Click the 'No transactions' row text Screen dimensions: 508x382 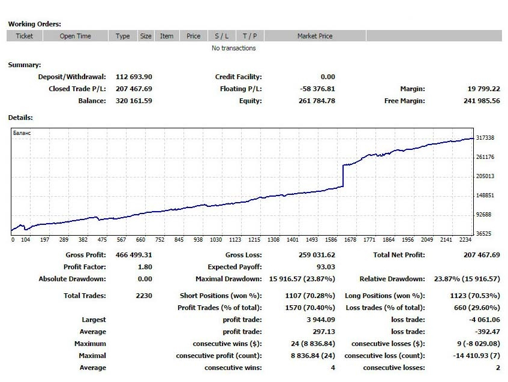click(234, 48)
